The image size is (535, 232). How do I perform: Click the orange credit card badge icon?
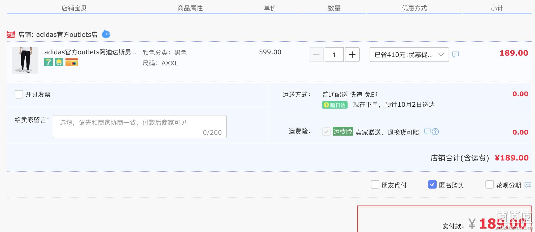point(72,62)
